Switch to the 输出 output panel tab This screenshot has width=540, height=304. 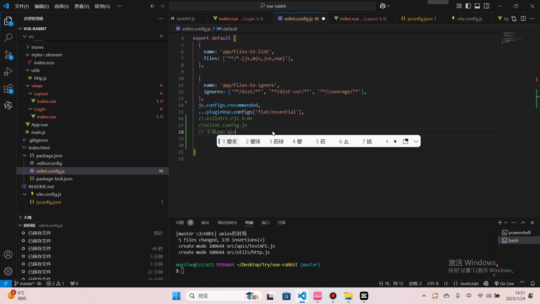click(205, 223)
